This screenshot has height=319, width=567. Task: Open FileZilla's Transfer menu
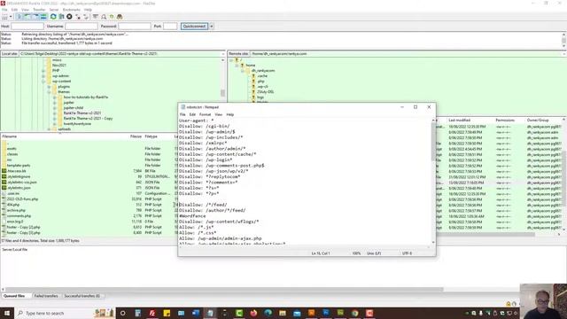coord(39,10)
